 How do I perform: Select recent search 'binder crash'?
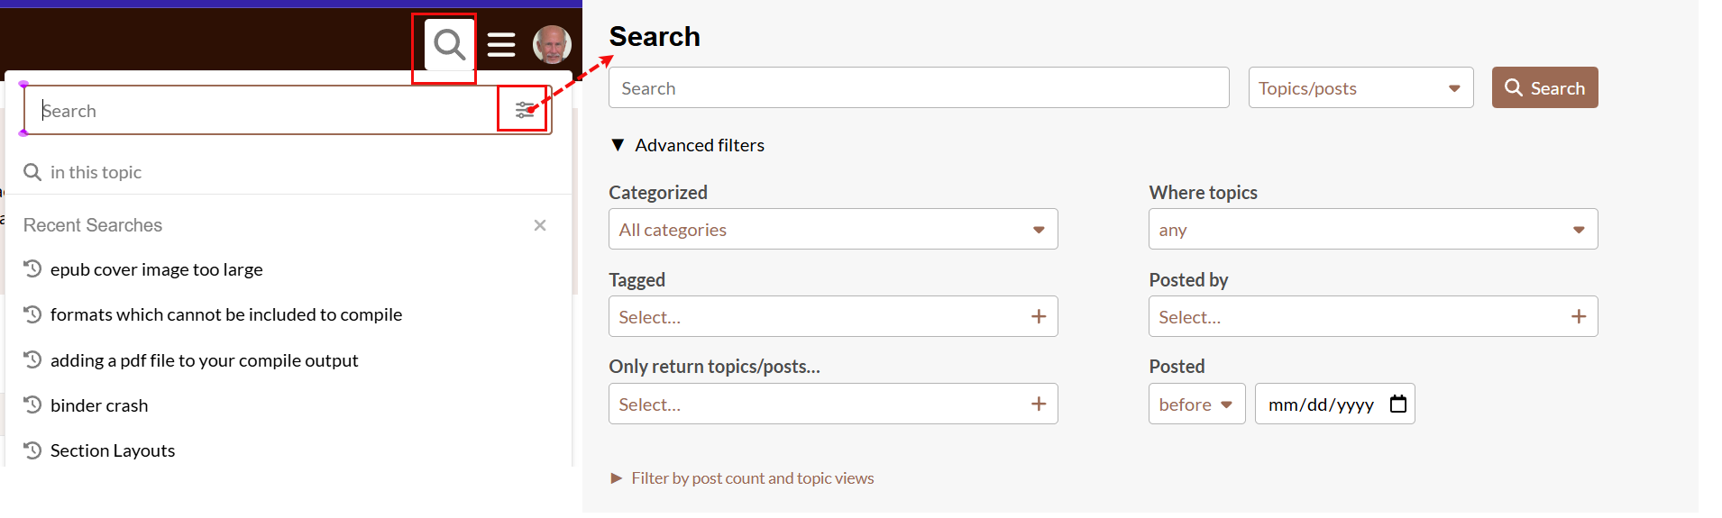[x=99, y=405]
